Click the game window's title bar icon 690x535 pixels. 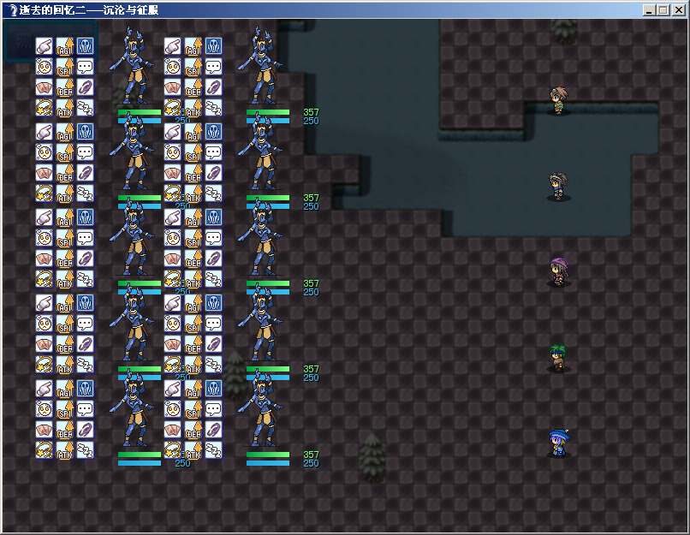click(x=12, y=10)
